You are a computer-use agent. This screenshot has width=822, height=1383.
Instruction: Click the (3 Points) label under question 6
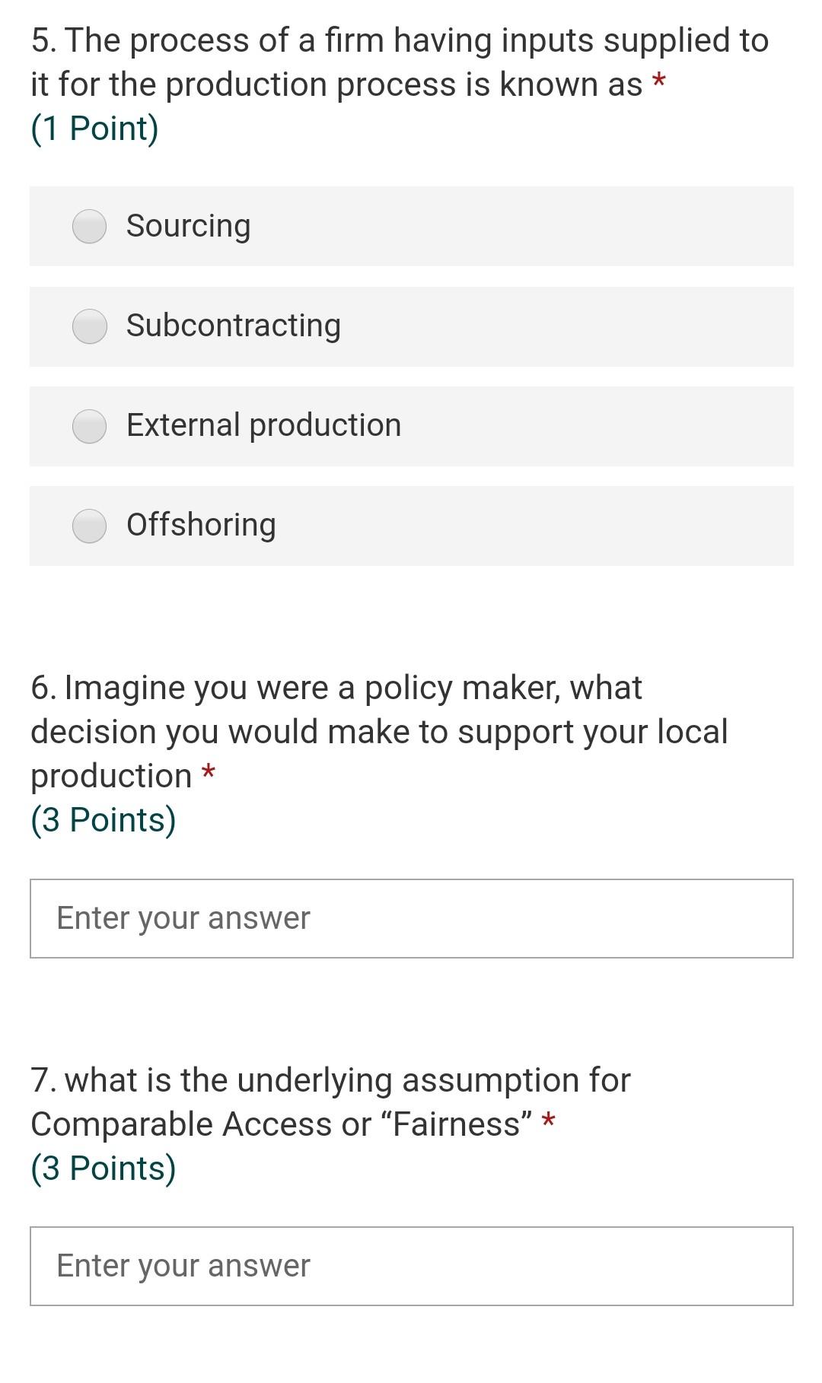104,819
